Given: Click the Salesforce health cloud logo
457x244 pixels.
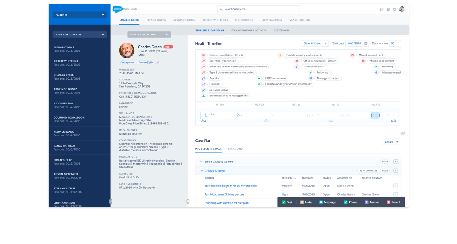Looking at the screenshot, I should (x=125, y=9).
